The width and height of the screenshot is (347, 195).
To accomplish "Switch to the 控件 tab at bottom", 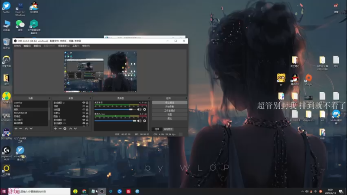I will tap(157, 129).
